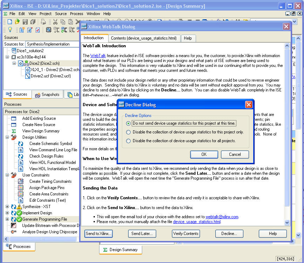The height and width of the screenshot is (263, 304).
Task: Collapse the Dice2 (Dice2.sch) source node
Action: pyautogui.click(x=14, y=63)
